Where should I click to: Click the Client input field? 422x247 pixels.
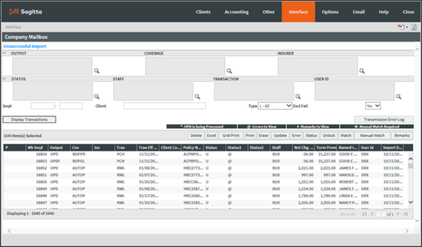pos(164,106)
